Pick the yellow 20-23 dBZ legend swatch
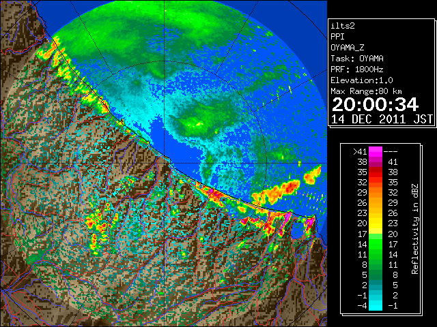 click(376, 223)
